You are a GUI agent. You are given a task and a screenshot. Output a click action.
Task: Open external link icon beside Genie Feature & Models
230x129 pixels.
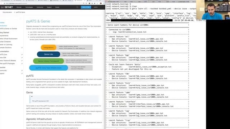click(x=22, y=61)
